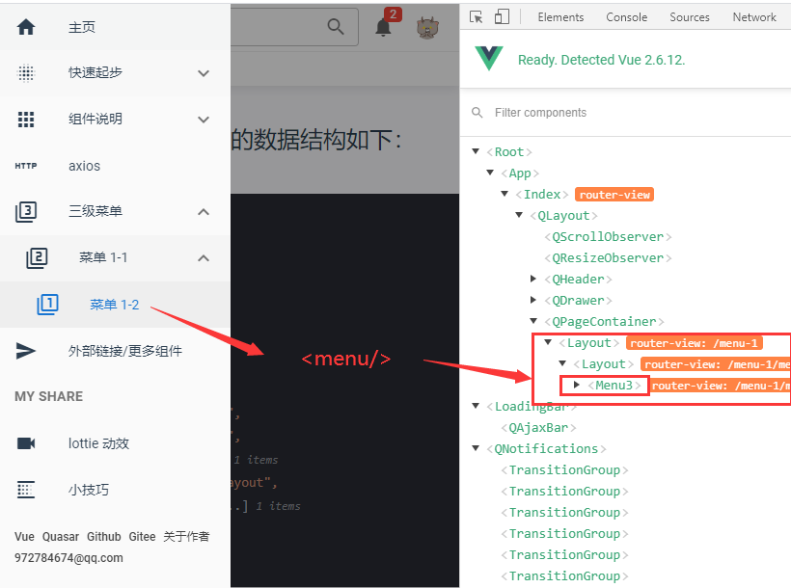Click the HTTP icon next to axios
This screenshot has height=588, width=791.
tap(26, 166)
